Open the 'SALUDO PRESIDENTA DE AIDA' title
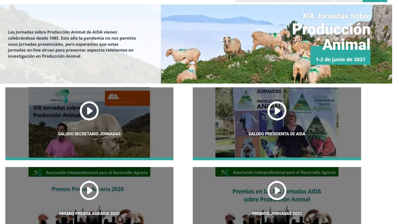Viewport: 399px width, 224px height. point(277,134)
